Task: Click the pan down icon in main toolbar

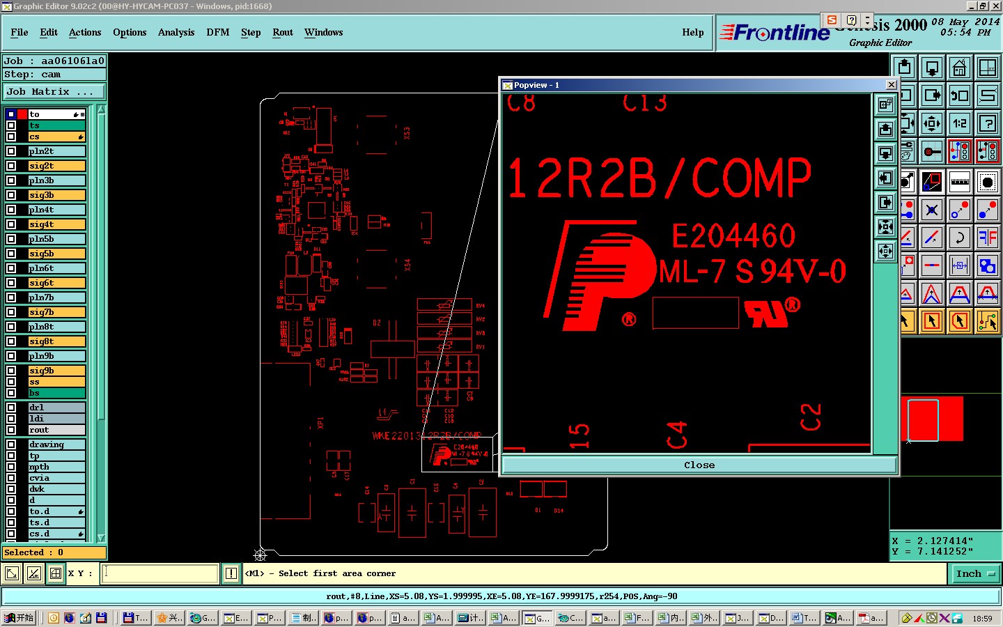Action: coord(932,68)
